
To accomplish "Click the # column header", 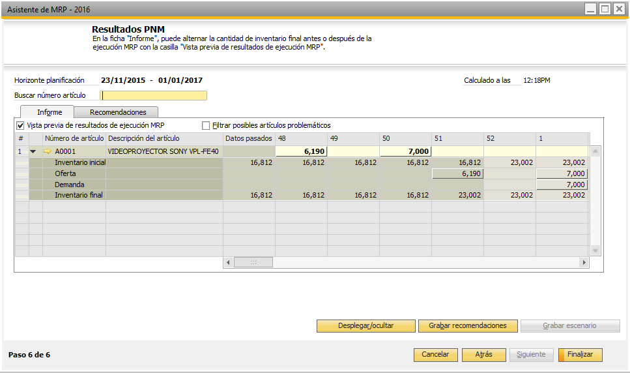I will [21, 139].
